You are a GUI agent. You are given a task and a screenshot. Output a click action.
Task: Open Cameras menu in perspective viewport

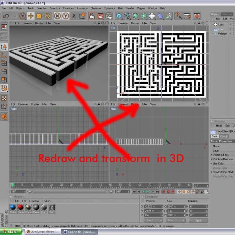(27, 23)
